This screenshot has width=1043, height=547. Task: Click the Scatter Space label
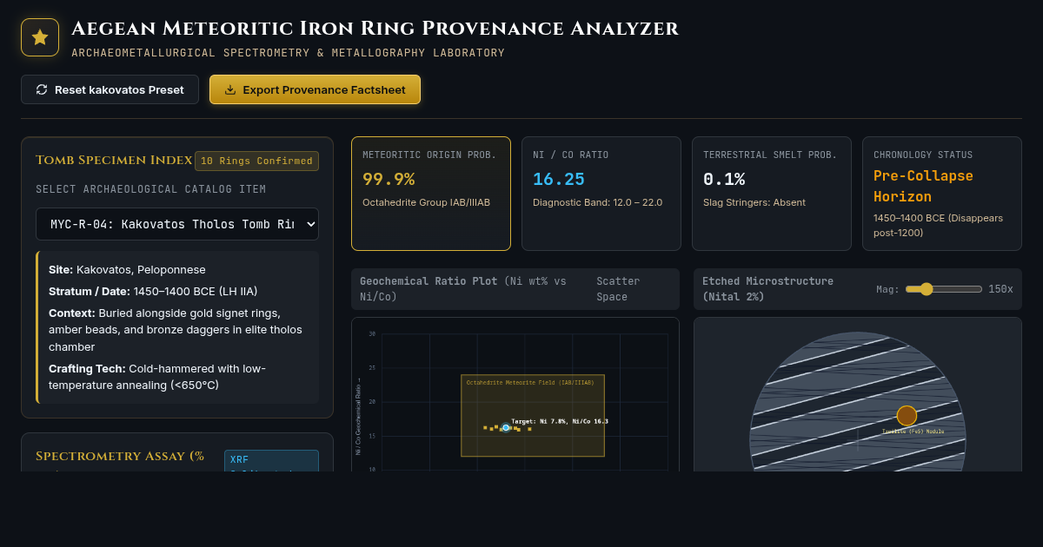(618, 289)
